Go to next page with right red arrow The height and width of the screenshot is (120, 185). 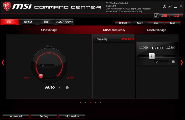click(182, 63)
